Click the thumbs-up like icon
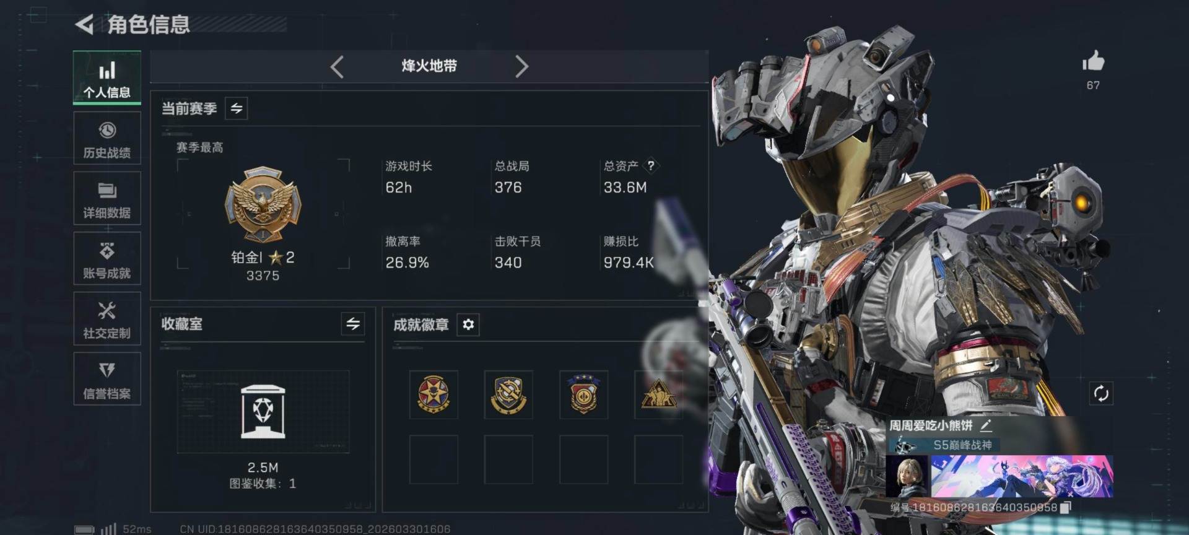This screenshot has height=535, width=1189. pyautogui.click(x=1093, y=61)
